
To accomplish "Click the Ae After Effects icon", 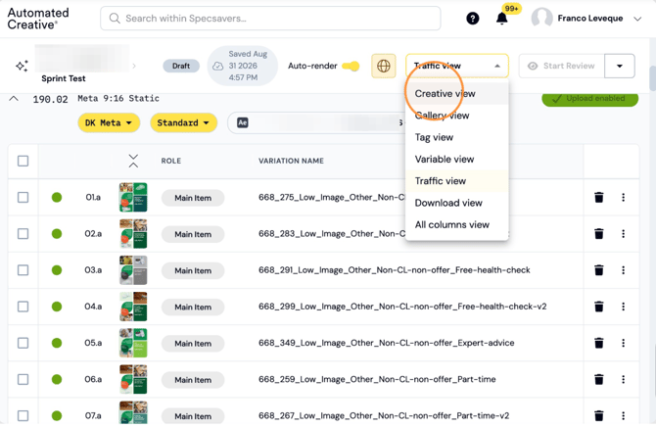I will pos(243,122).
